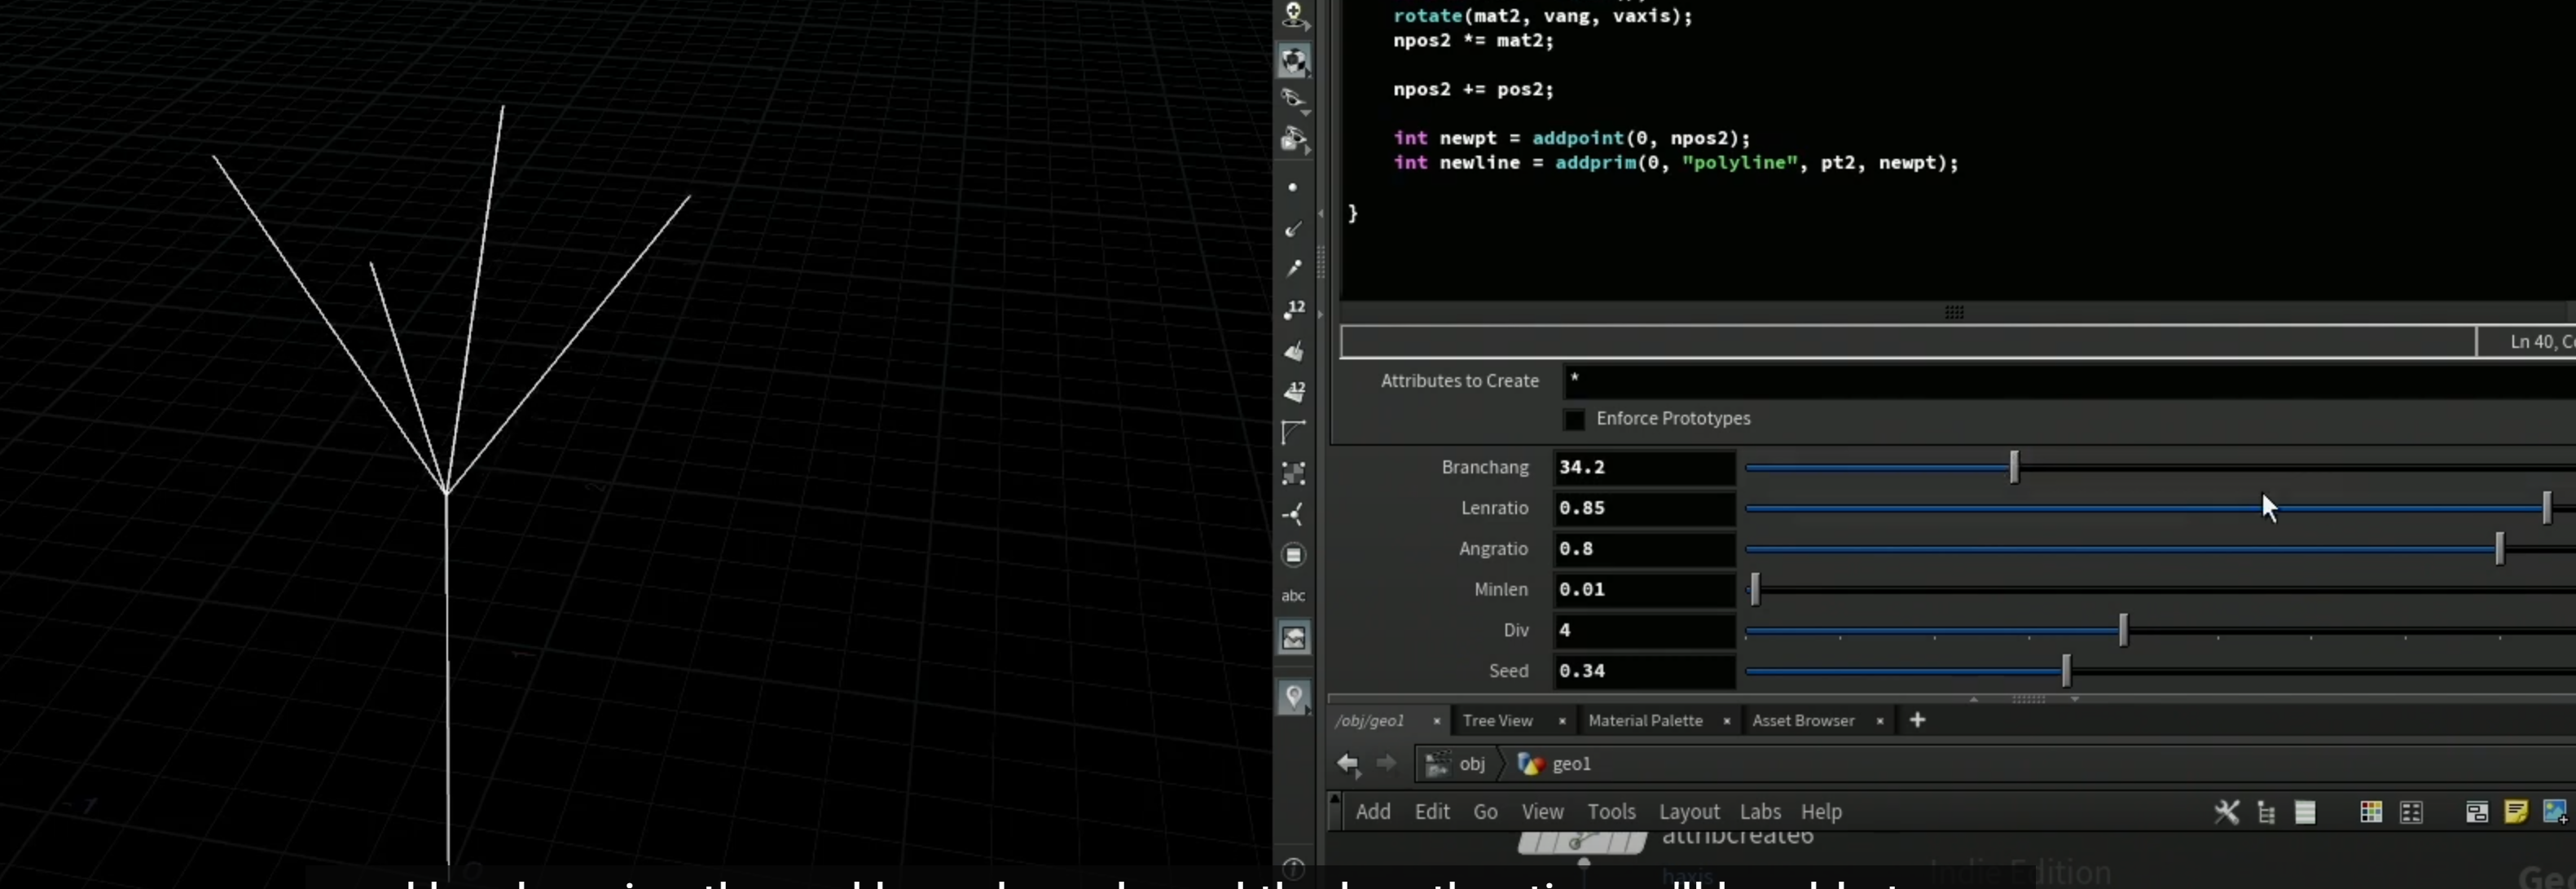Toggle display primitive normals icon

(x=1293, y=350)
